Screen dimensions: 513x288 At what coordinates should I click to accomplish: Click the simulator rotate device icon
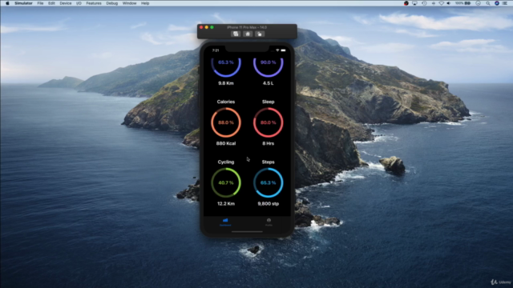pos(260,34)
